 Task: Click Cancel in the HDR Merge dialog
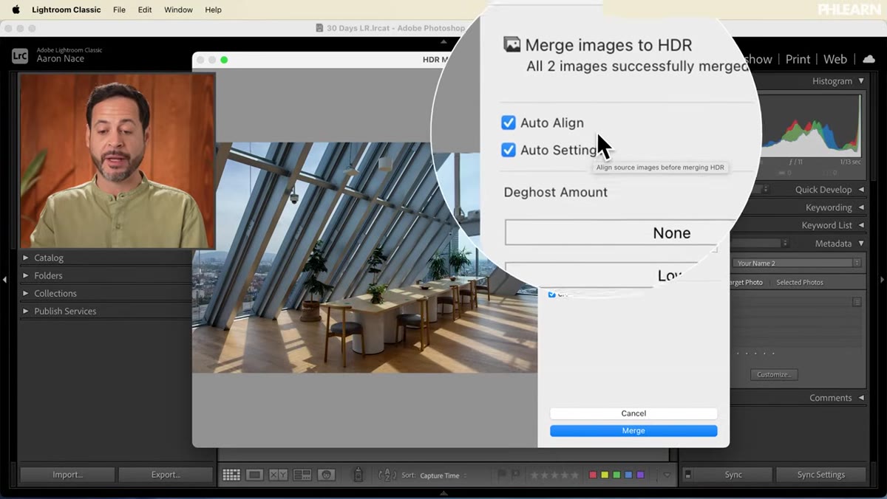[633, 413]
